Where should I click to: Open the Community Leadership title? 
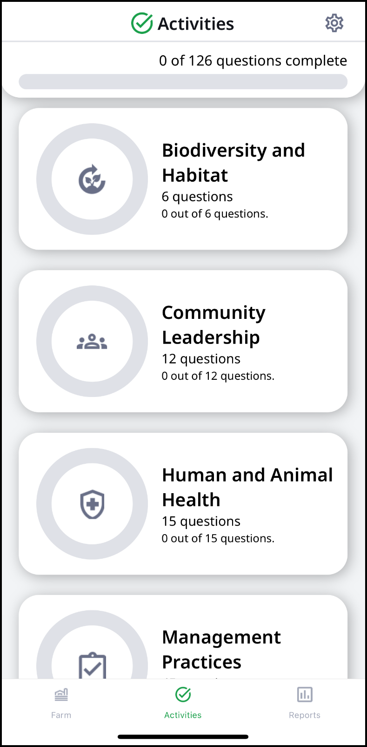214,325
